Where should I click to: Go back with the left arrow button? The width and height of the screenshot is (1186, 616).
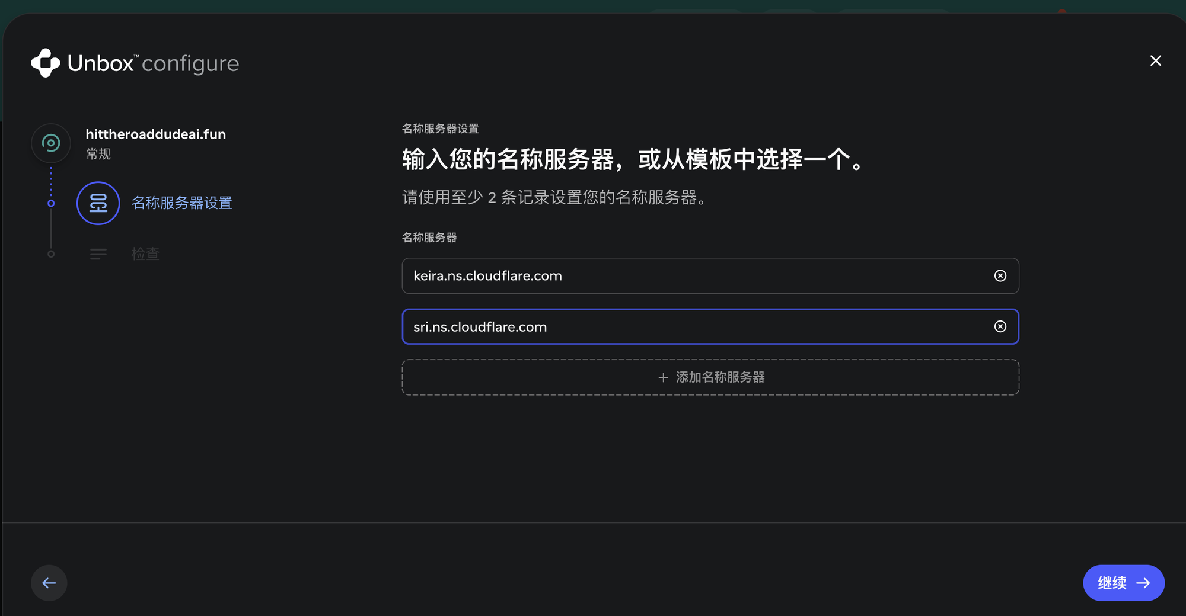click(49, 583)
